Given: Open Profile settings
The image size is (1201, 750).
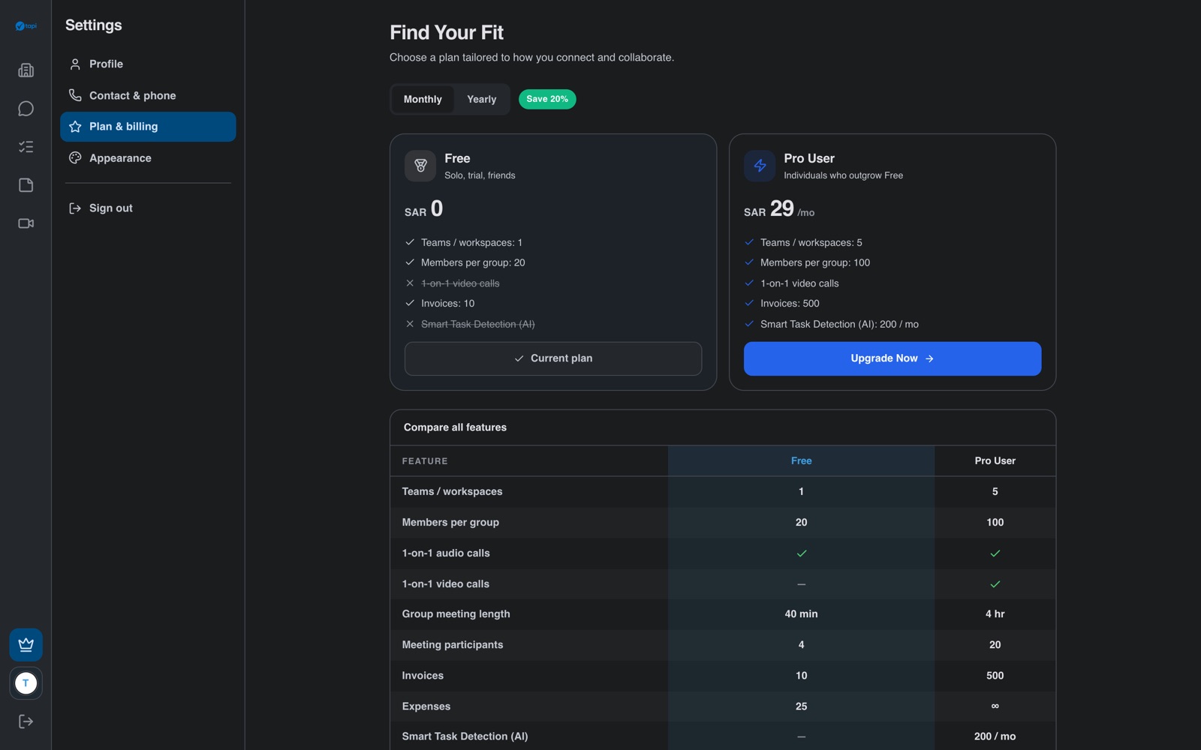Looking at the screenshot, I should [x=148, y=64].
